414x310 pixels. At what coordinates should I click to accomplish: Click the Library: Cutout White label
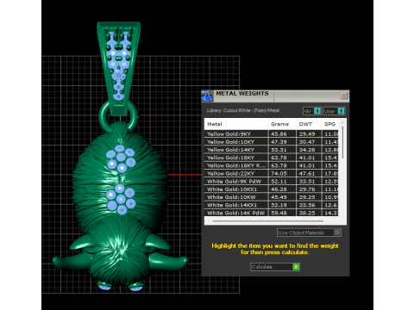pyautogui.click(x=243, y=110)
